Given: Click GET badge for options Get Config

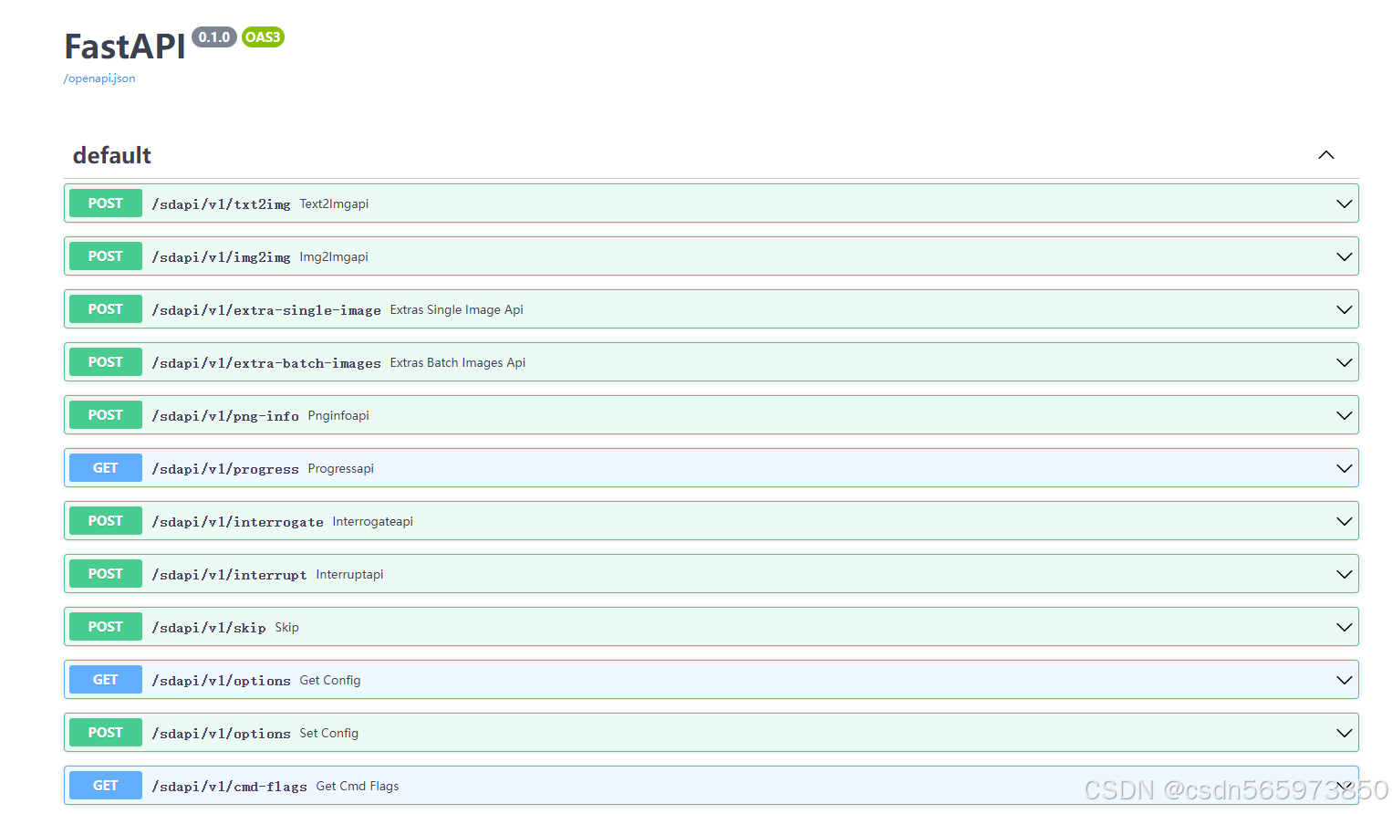Looking at the screenshot, I should (106, 680).
